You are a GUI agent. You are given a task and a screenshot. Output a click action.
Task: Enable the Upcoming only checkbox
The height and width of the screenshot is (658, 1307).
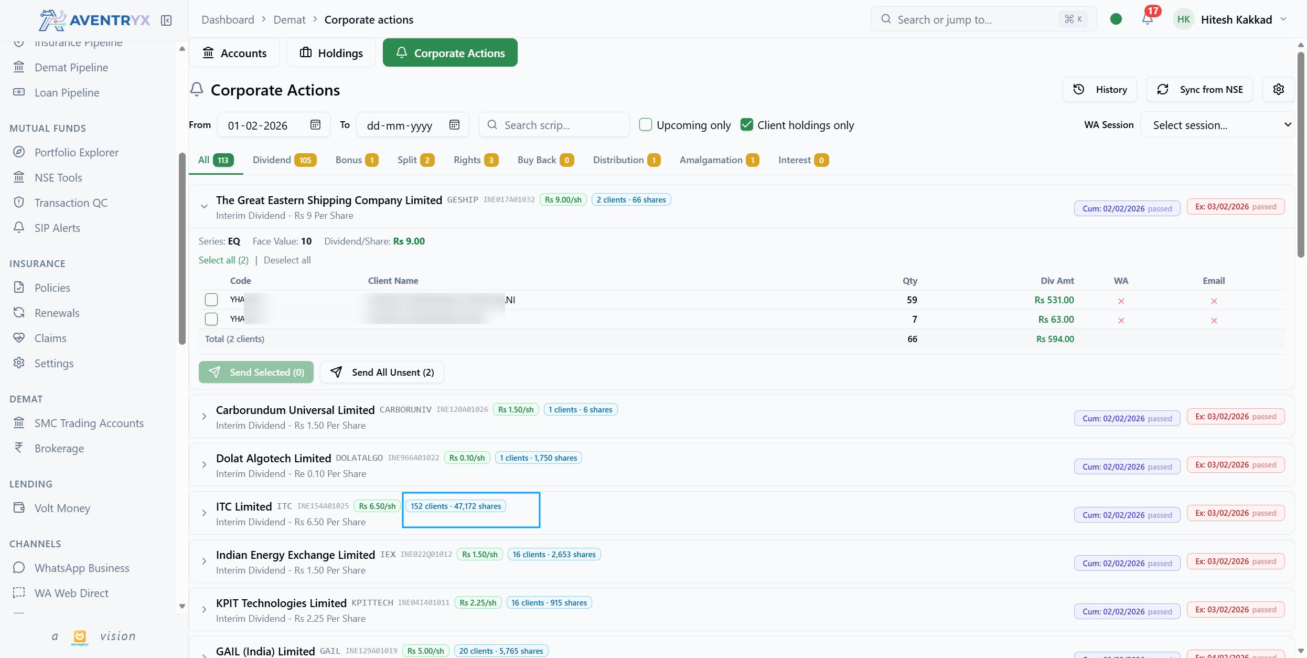pyautogui.click(x=646, y=125)
